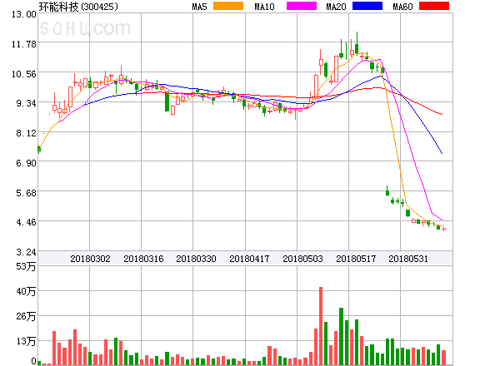The image size is (500, 366).
Task: Click the 20180330 date label
Action: 196,259
